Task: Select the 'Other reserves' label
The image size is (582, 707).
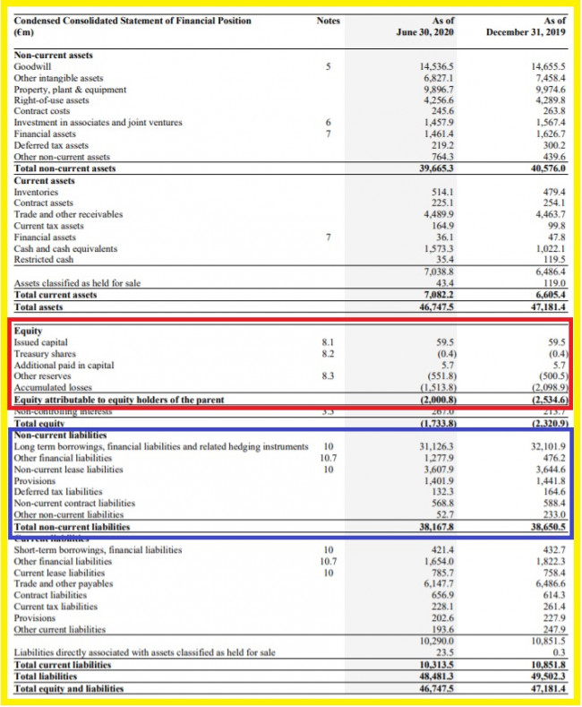Action: tap(42, 375)
